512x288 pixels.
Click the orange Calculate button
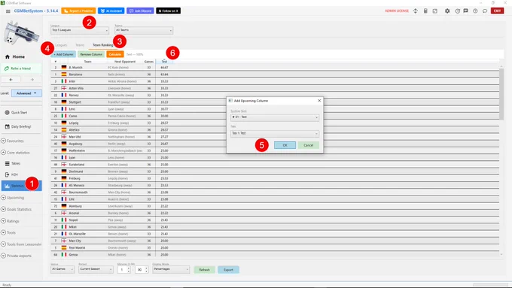(x=115, y=54)
